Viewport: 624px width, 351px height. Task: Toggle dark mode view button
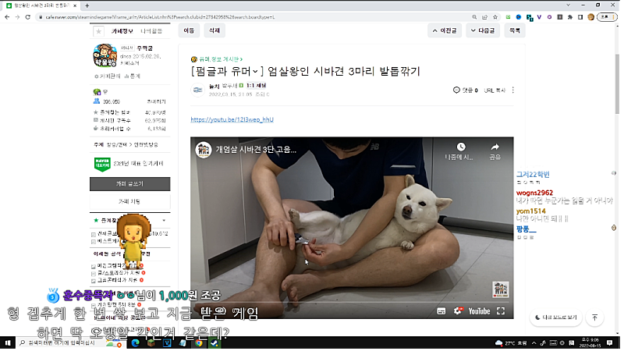tap(556, 317)
